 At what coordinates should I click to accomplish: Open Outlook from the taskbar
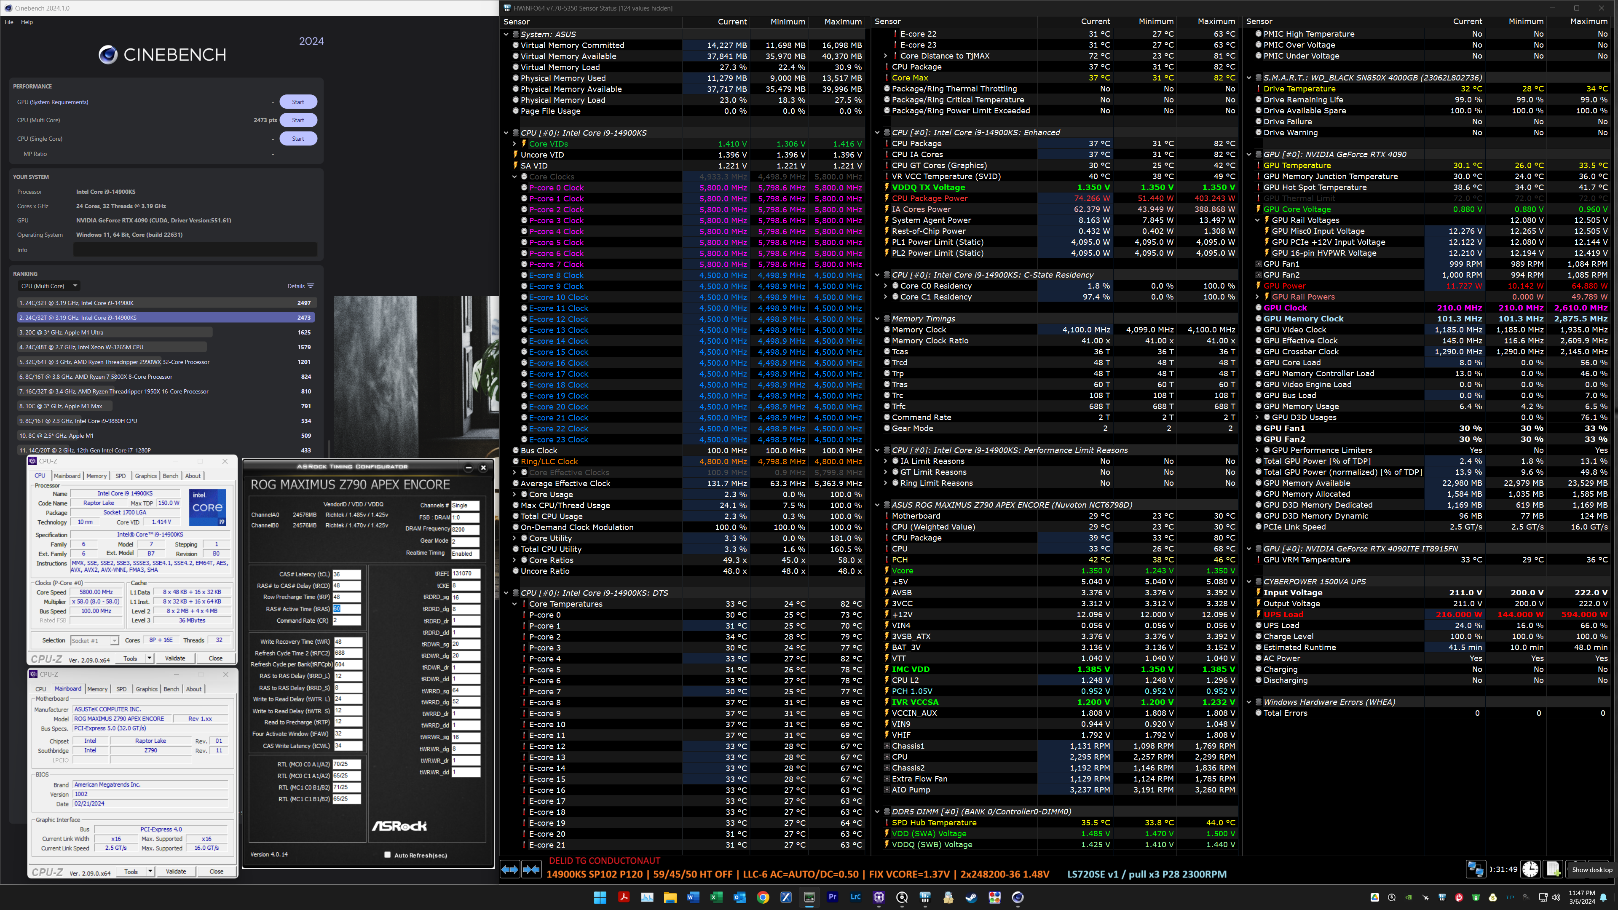(x=739, y=897)
